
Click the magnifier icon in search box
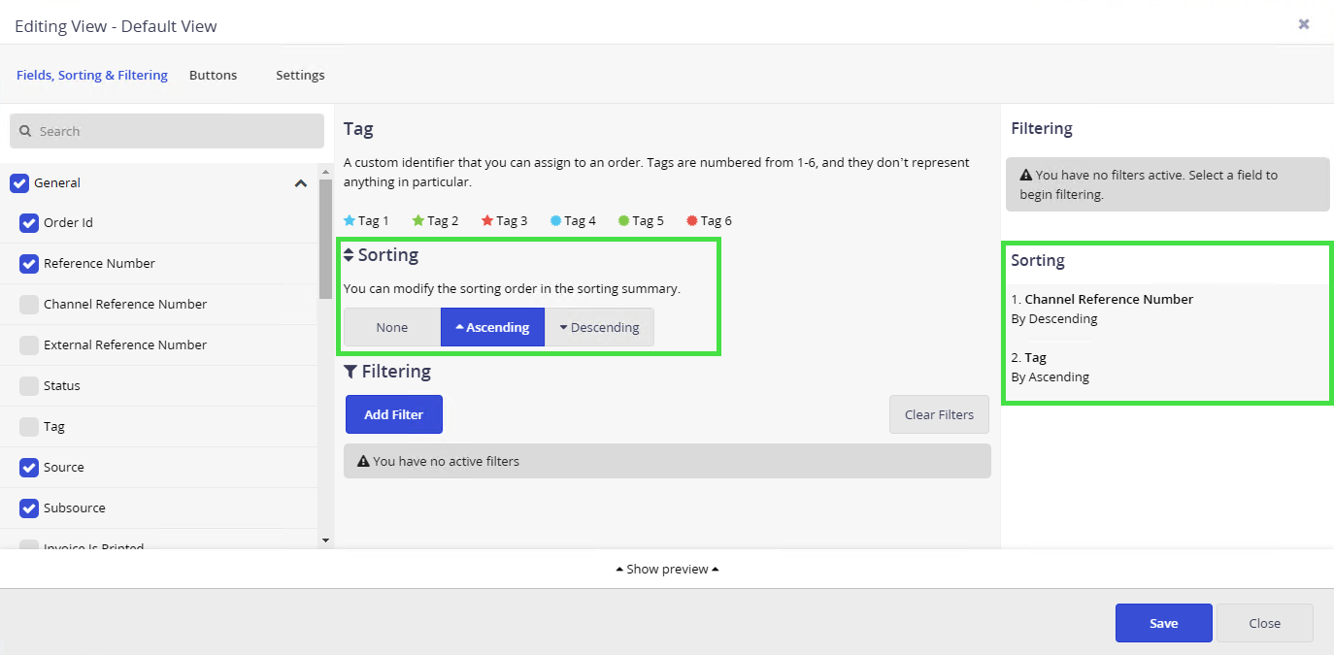[x=25, y=131]
